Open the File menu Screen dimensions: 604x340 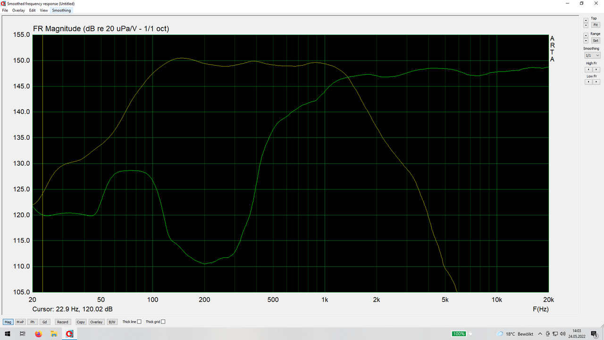tap(5, 10)
